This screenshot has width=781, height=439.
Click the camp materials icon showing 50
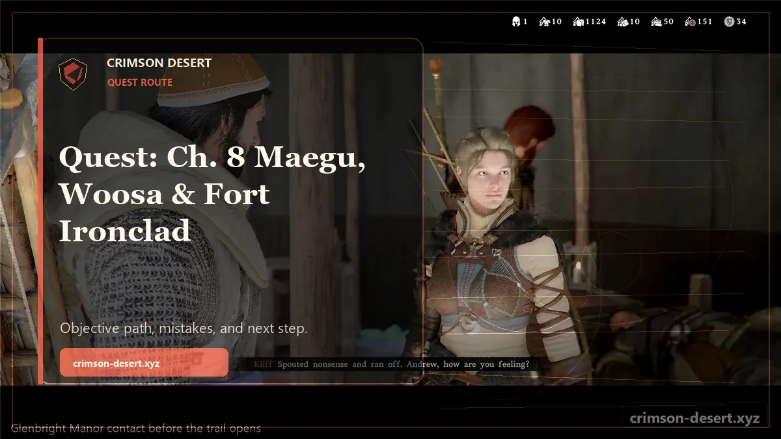(x=656, y=21)
